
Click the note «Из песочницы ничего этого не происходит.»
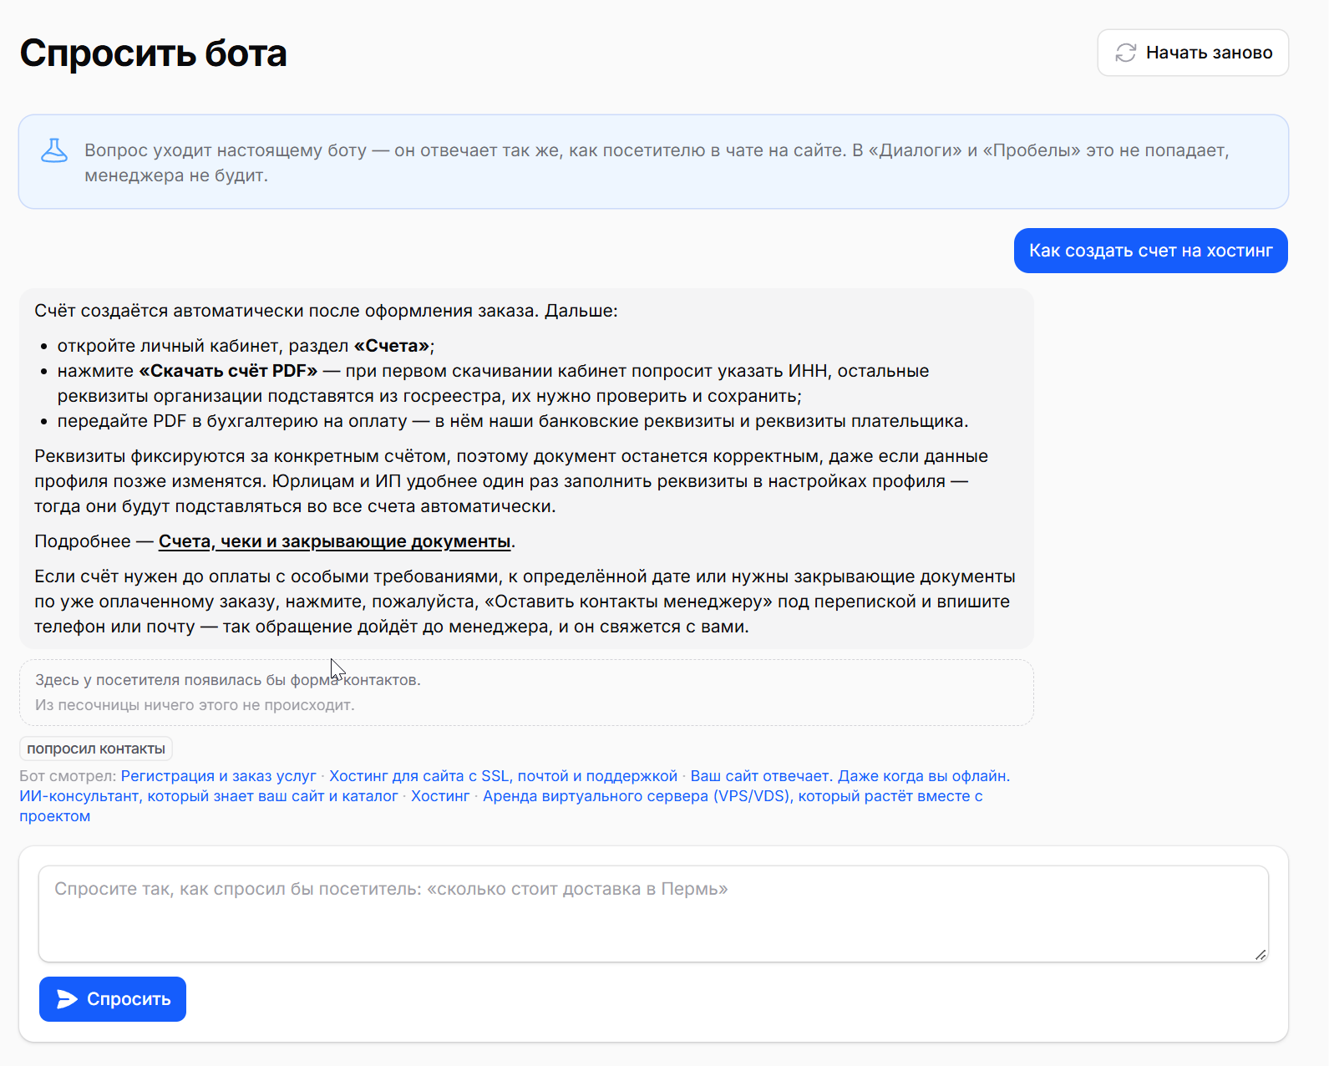point(195,705)
